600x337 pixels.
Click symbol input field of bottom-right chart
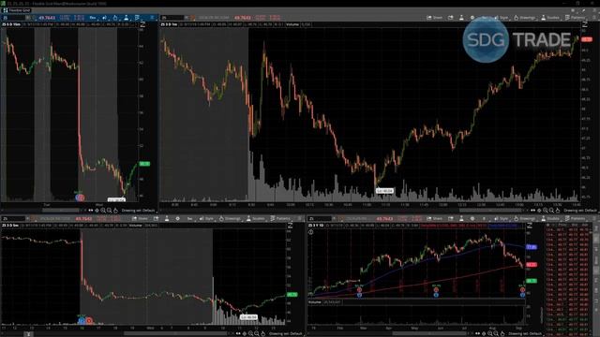pos(320,218)
